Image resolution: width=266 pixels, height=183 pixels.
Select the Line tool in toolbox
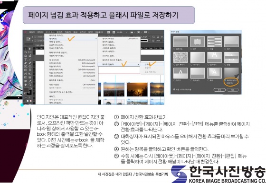[30, 60]
